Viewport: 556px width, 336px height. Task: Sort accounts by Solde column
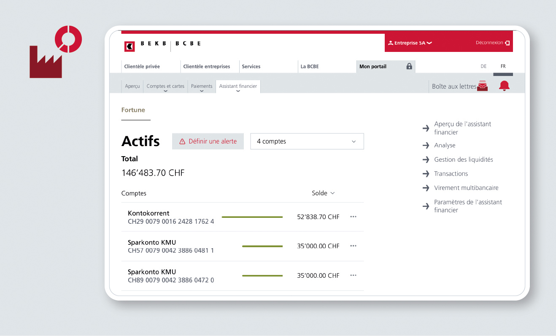(323, 193)
